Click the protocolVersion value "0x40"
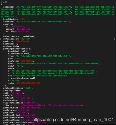The image size is (116, 125). (x=28, y=88)
